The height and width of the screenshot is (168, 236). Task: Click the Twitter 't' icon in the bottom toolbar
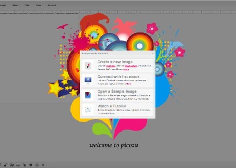(24, 165)
